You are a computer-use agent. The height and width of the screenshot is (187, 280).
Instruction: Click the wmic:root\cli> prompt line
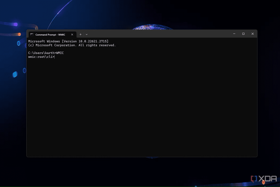pyautogui.click(x=41, y=57)
